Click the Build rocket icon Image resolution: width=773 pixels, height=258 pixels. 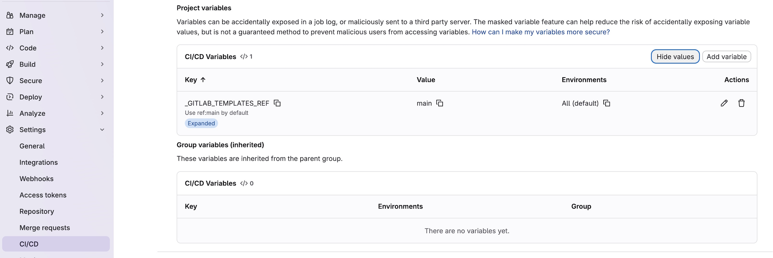click(10, 64)
